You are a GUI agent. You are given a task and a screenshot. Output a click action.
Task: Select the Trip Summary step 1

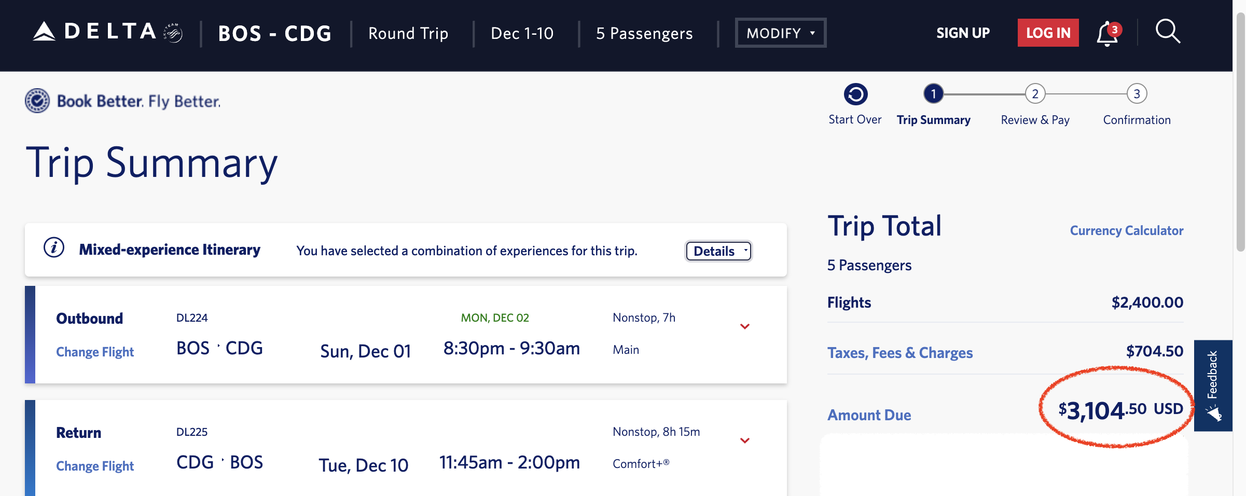pyautogui.click(x=933, y=94)
